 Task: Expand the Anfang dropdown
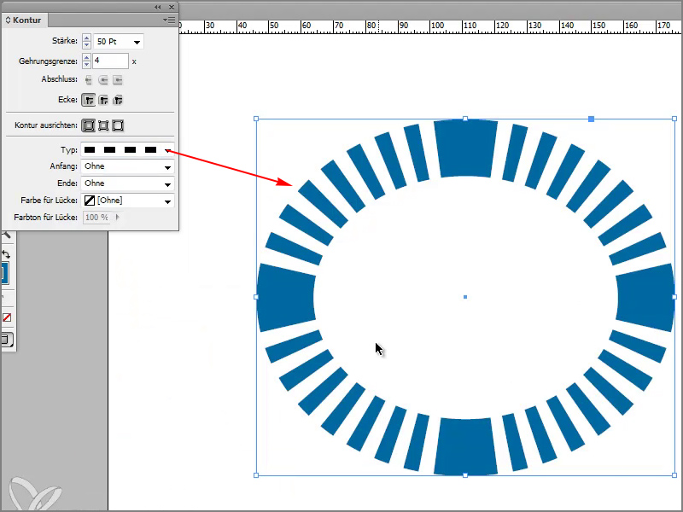[126, 166]
